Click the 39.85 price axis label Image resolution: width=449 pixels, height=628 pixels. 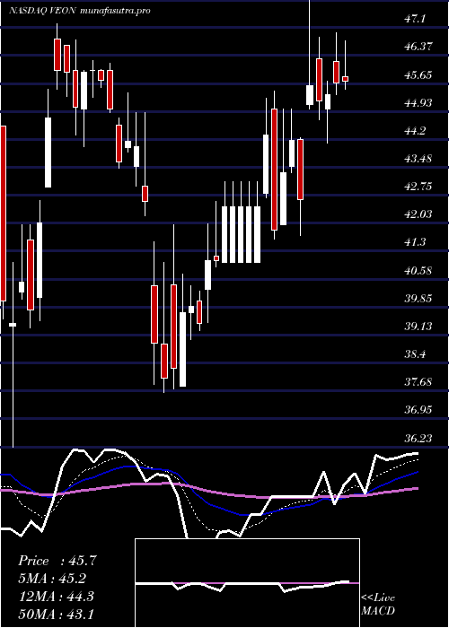418,299
